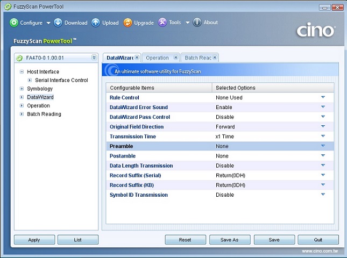Select Host Interface in the tree

pyautogui.click(x=43, y=71)
